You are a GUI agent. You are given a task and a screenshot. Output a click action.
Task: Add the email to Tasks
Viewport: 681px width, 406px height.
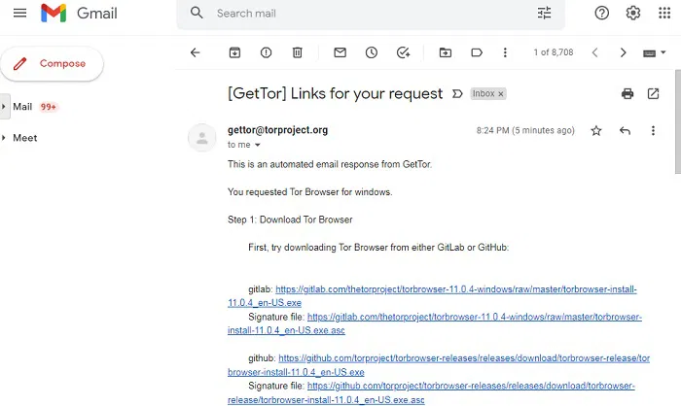point(403,52)
